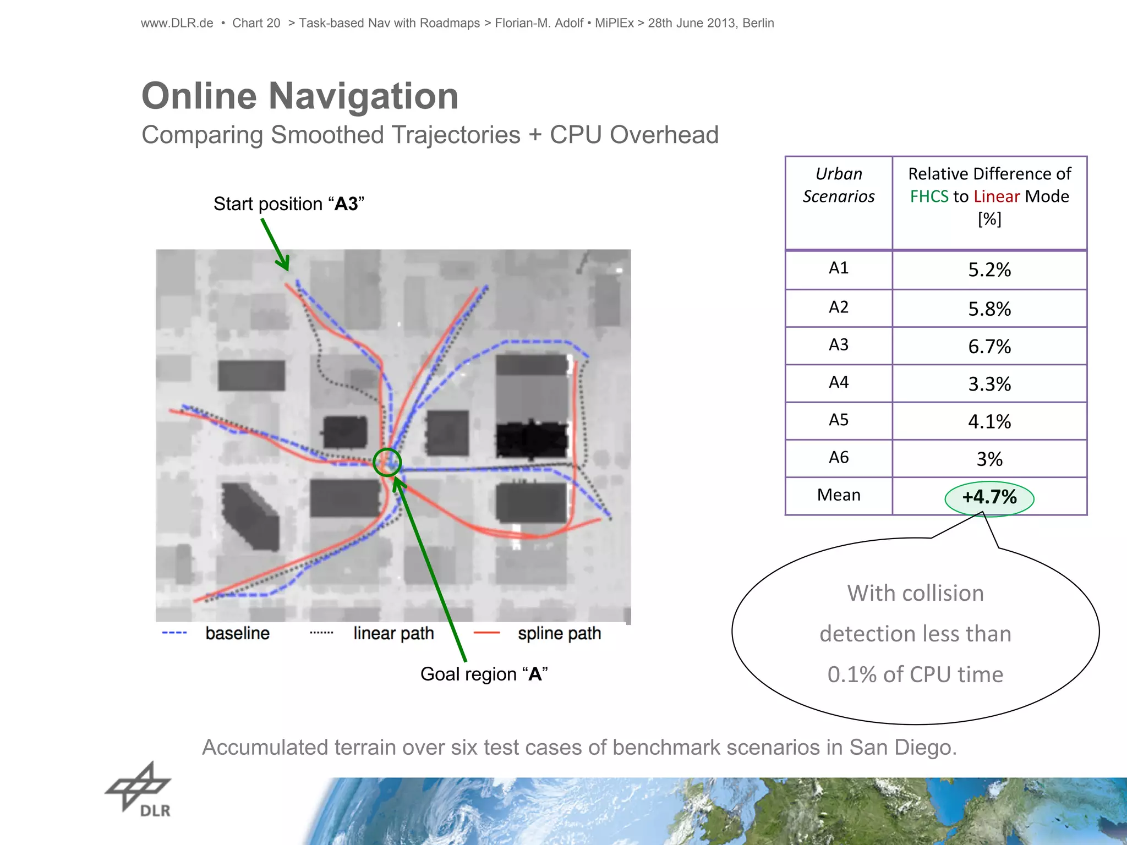The image size is (1127, 845).
Task: Click the 'Goal region "A"' label
Action: [x=484, y=674]
